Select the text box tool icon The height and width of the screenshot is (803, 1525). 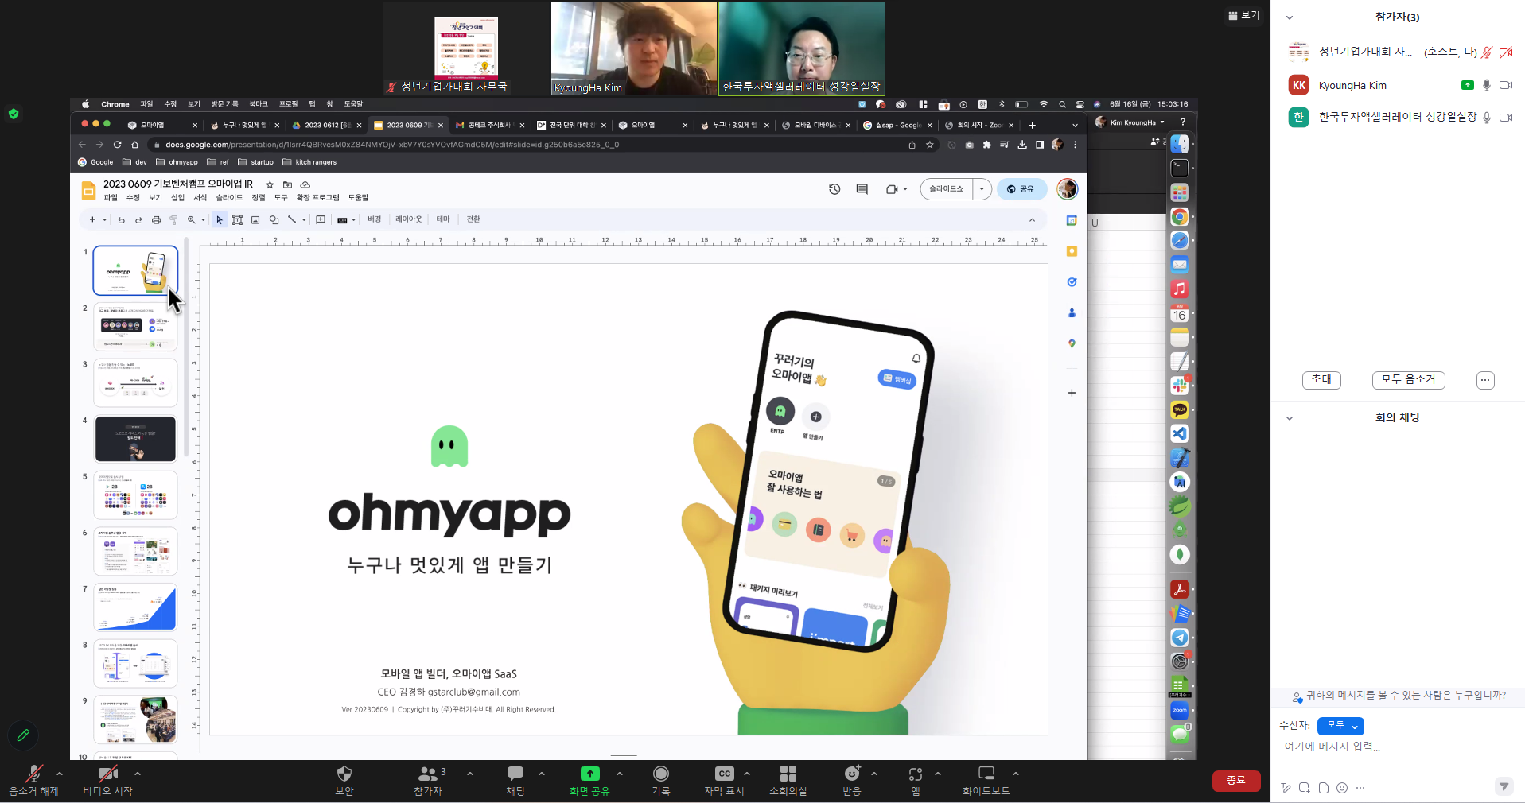[237, 220]
